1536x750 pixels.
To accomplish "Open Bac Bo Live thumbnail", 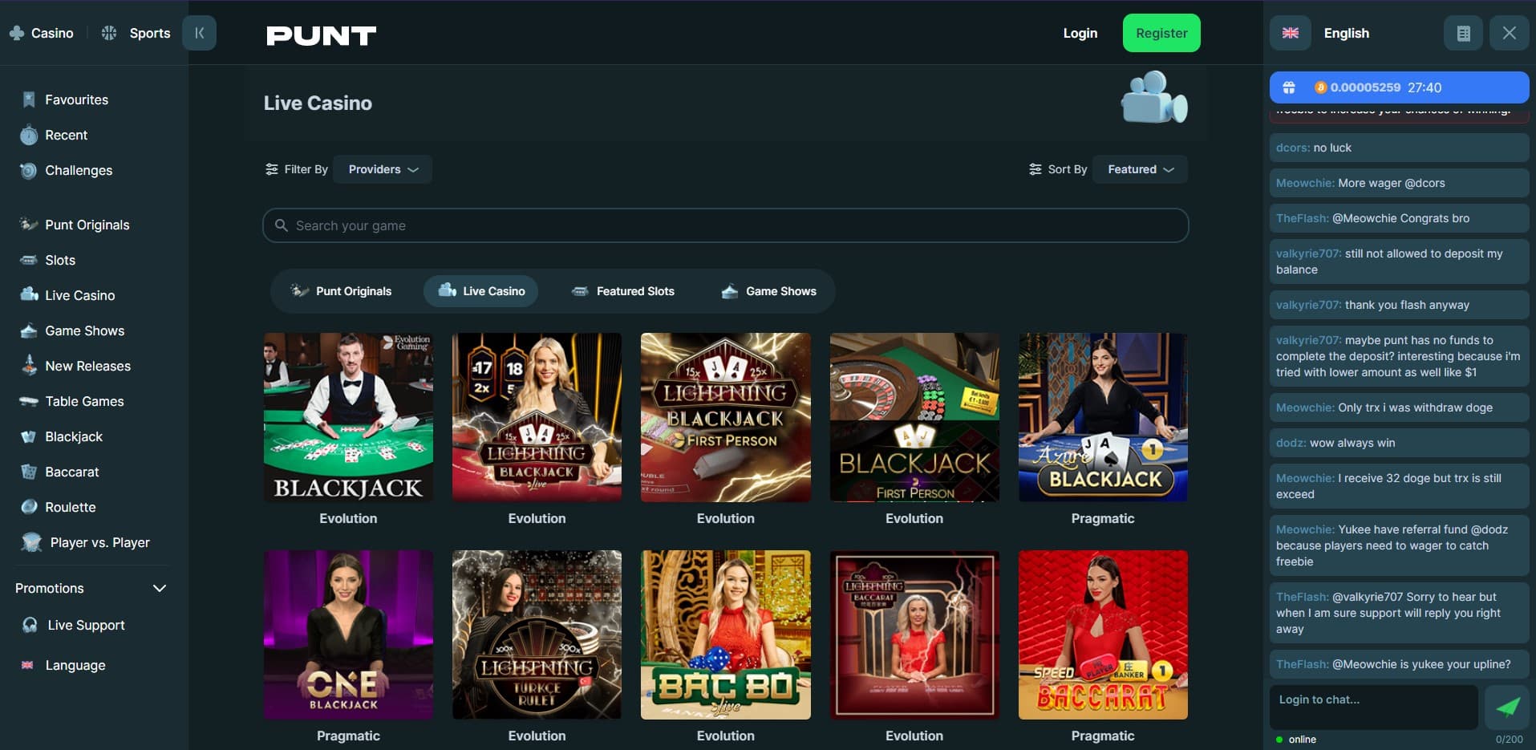I will click(x=725, y=634).
